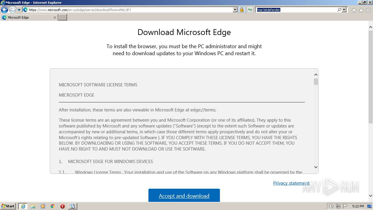Open the last pinned taskbar program icon

point(73,206)
